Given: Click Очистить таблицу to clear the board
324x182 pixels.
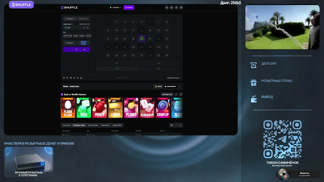Looking at the screenshot, I should (x=83, y=43).
